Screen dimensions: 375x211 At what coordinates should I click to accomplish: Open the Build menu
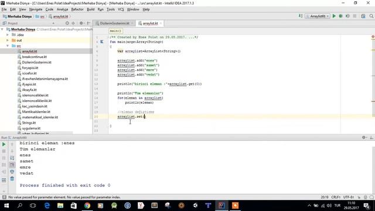click(x=90, y=9)
